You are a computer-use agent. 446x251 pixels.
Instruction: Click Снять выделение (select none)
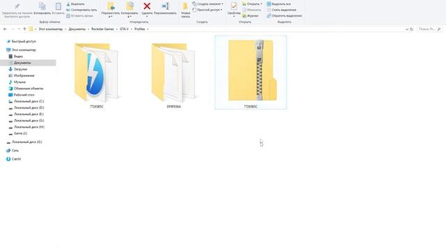(282, 10)
